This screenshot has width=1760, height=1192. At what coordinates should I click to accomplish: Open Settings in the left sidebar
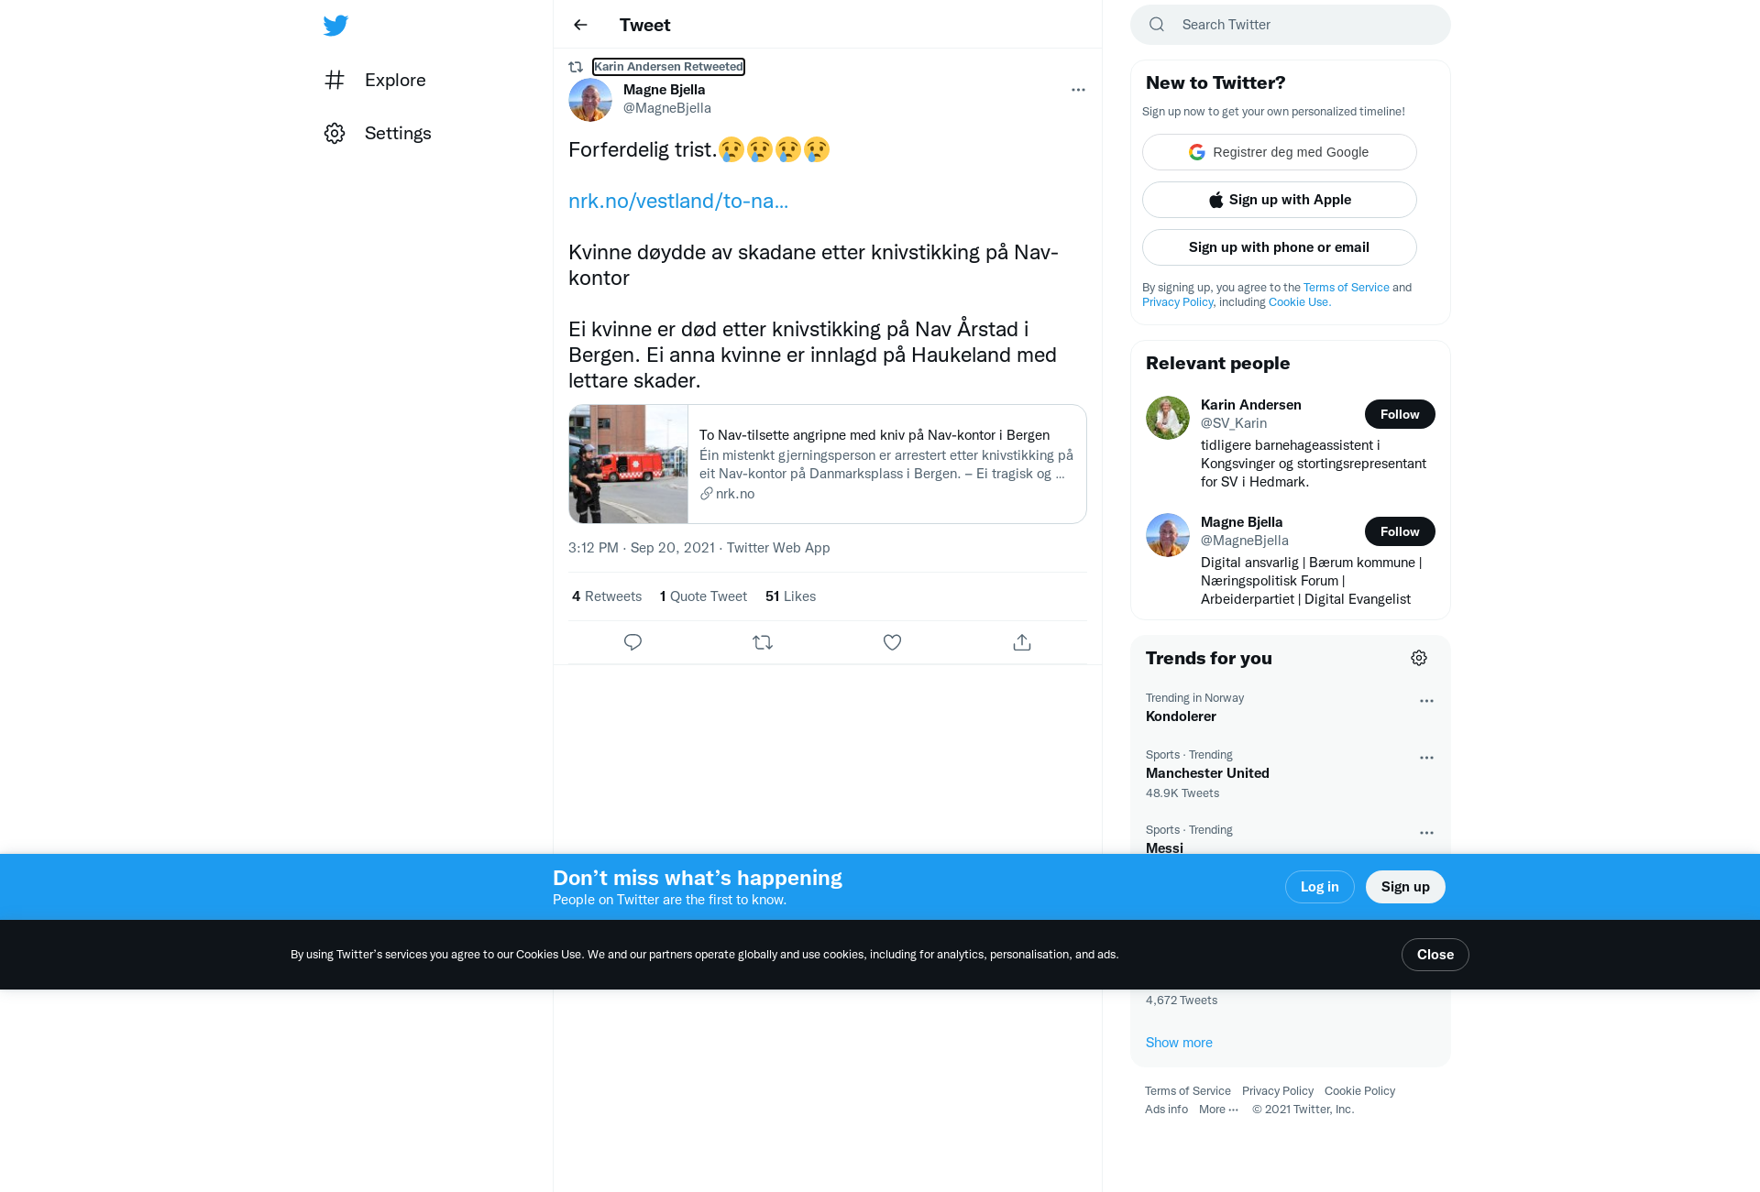[x=378, y=134]
